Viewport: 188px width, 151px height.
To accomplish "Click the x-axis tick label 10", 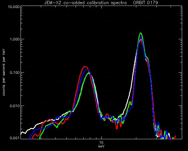I will tap(101, 142).
